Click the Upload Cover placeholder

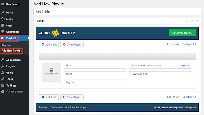point(51,72)
